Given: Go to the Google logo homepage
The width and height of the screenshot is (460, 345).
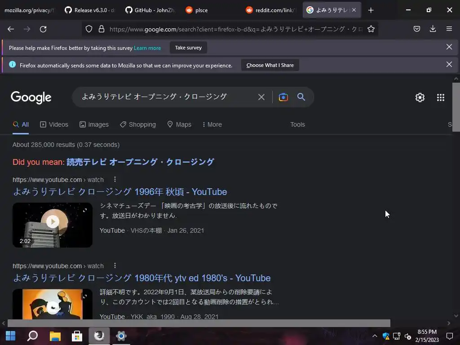Looking at the screenshot, I should (x=31, y=97).
